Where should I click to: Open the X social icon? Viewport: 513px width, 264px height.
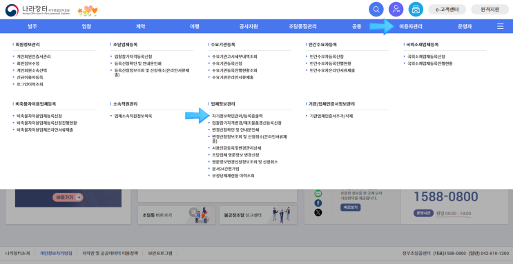[x=318, y=212]
